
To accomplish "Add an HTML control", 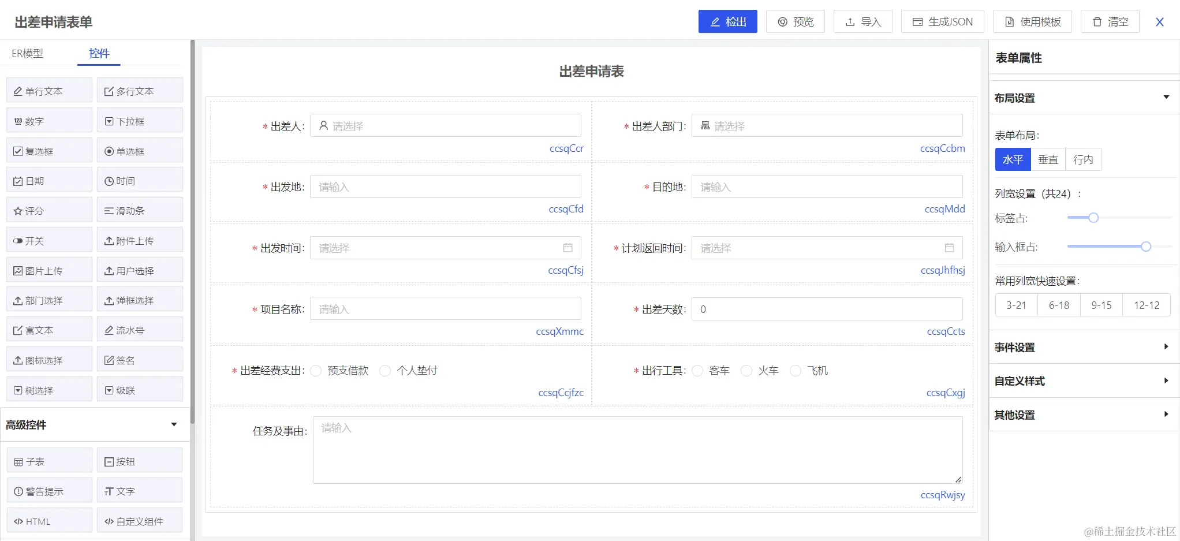I will tap(48, 520).
